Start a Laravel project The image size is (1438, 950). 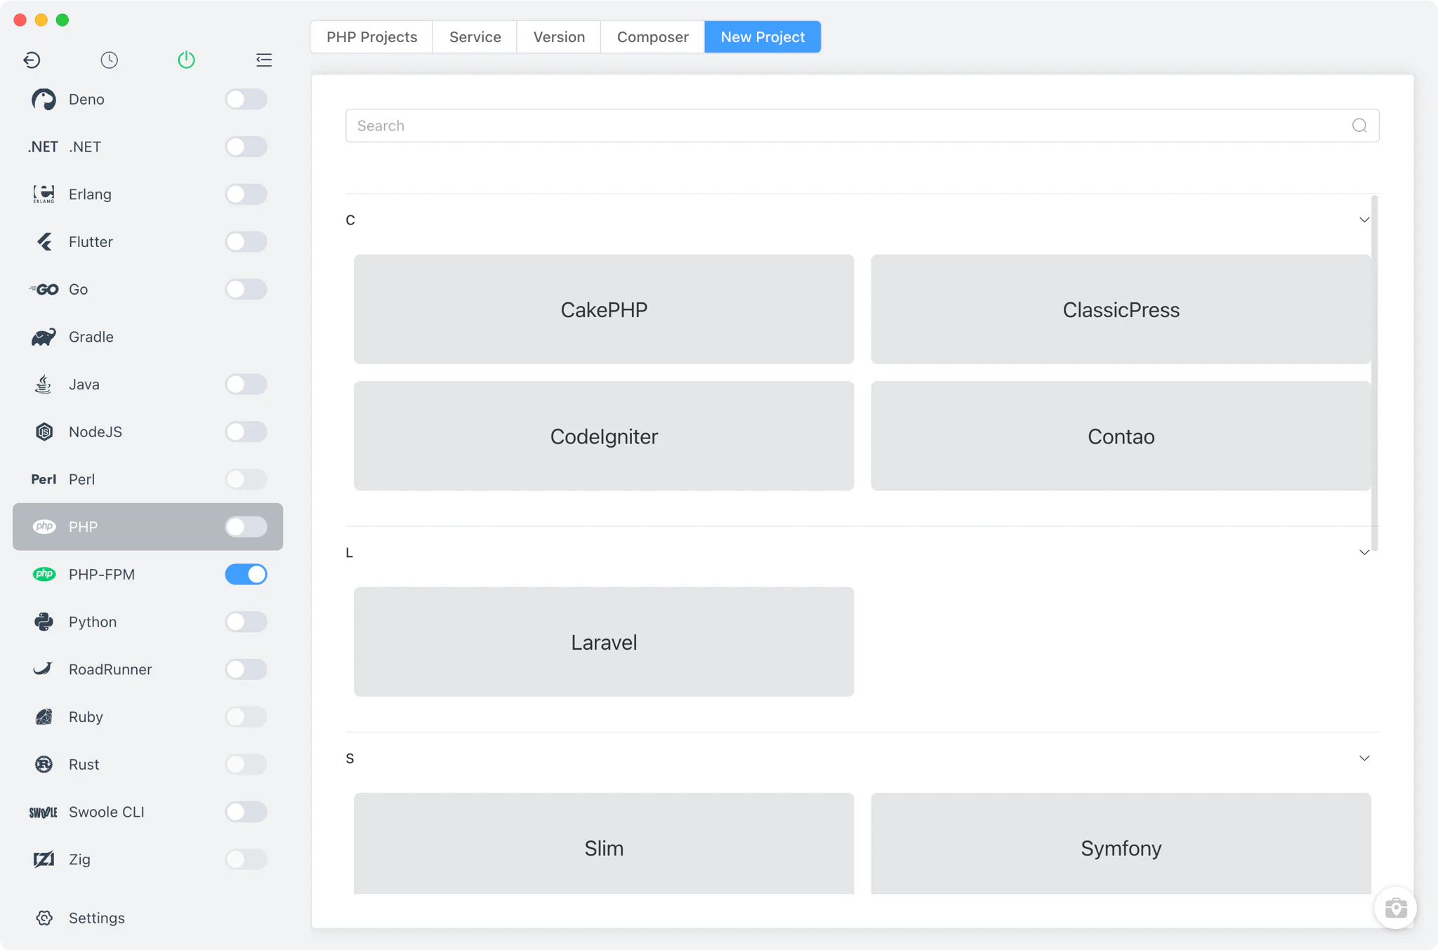[604, 642]
